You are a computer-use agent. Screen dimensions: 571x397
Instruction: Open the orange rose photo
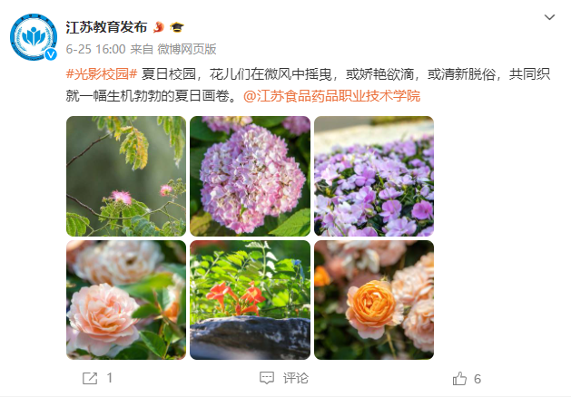374,300
